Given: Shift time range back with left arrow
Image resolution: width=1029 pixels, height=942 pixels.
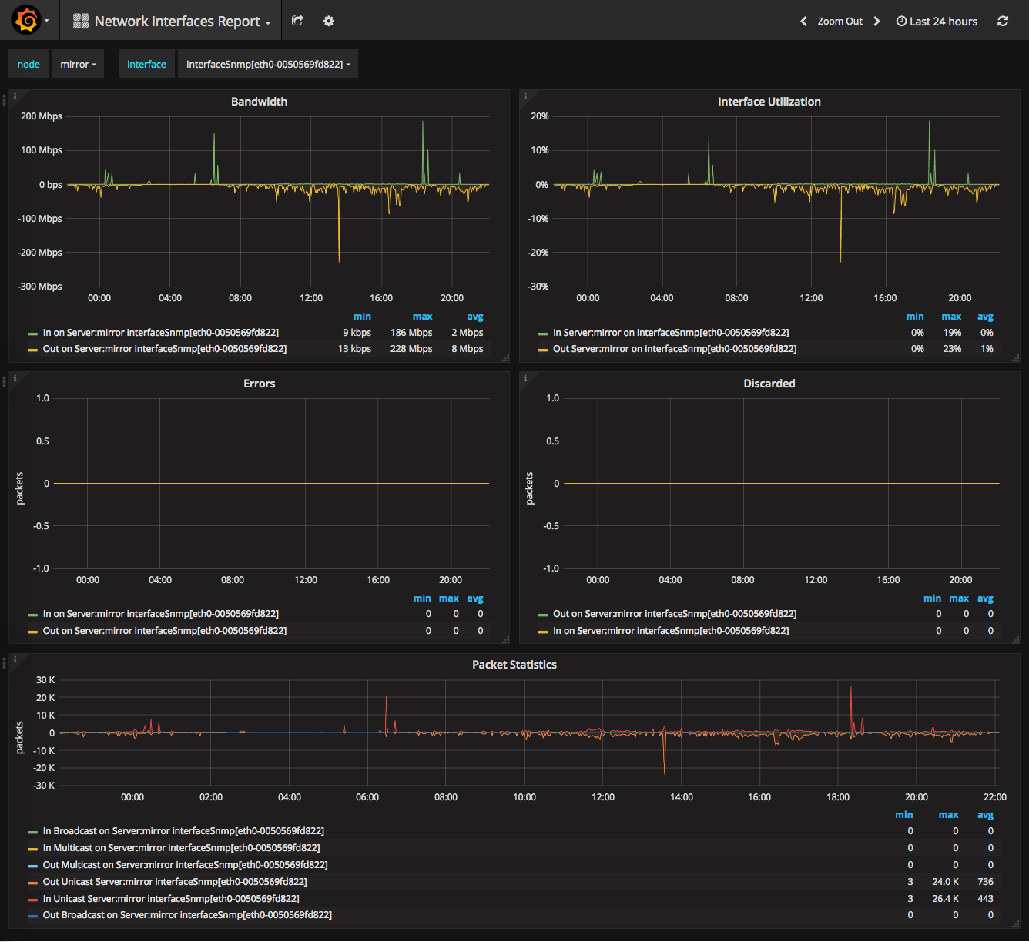Looking at the screenshot, I should (803, 21).
